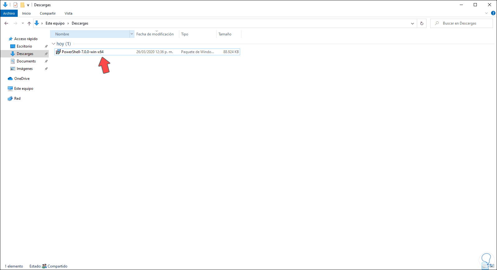Go up one folder level
The height and width of the screenshot is (270, 497).
[x=29, y=23]
